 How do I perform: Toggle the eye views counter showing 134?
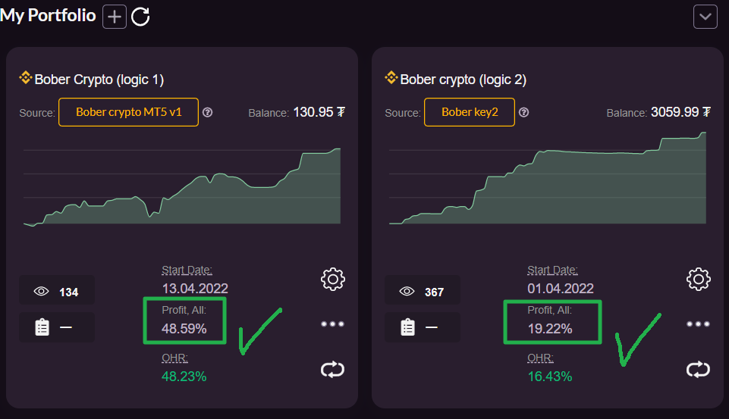point(57,292)
